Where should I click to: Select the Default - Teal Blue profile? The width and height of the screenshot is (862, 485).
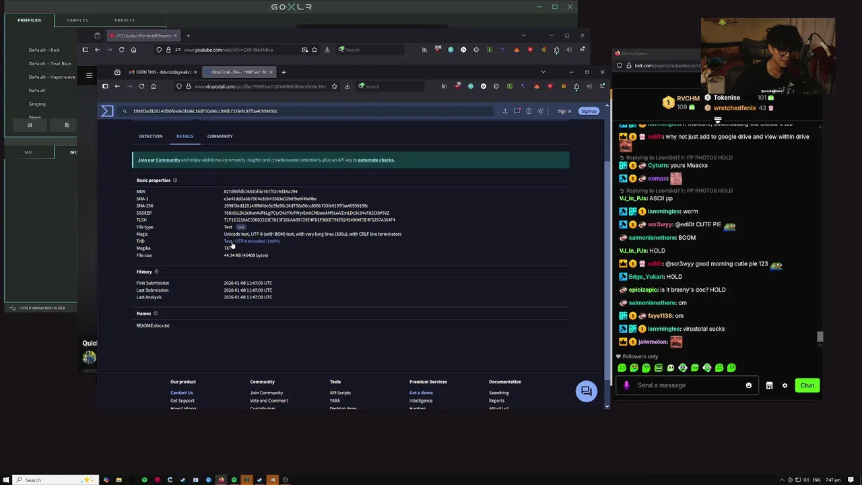(50, 63)
